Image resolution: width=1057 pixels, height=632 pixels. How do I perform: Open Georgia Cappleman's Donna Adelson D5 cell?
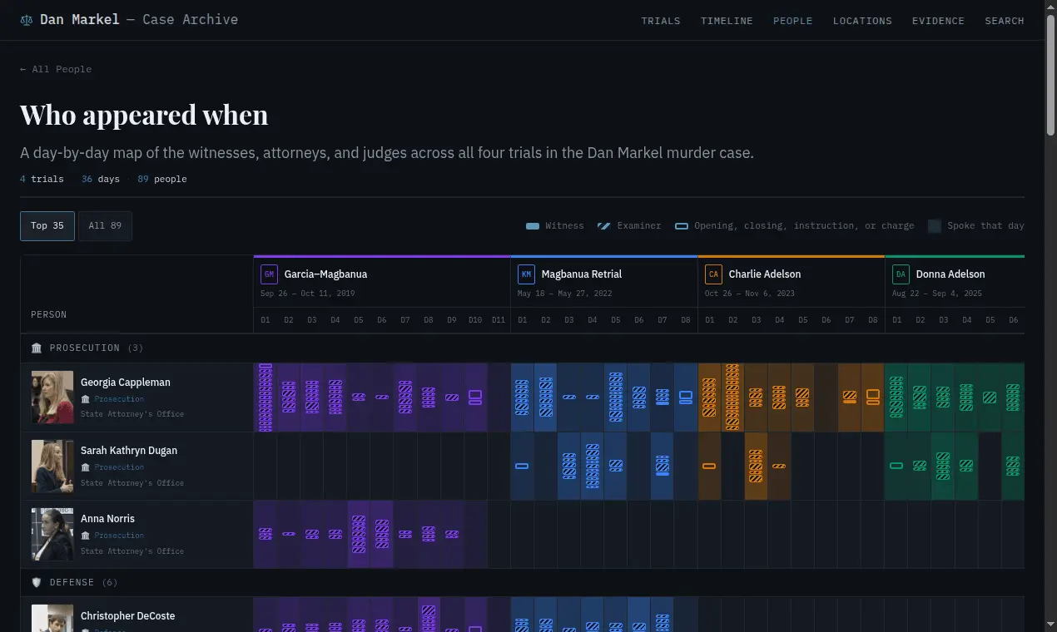click(x=990, y=397)
